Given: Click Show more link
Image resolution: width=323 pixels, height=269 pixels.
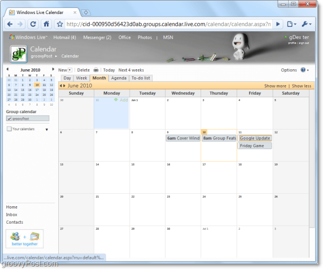Looking at the screenshot, I should click(275, 86).
